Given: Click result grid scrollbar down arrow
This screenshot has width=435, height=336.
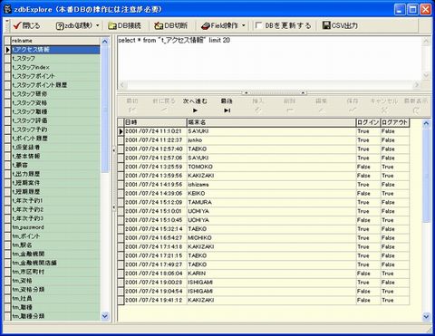Looking at the screenshot, I should 426,317.
